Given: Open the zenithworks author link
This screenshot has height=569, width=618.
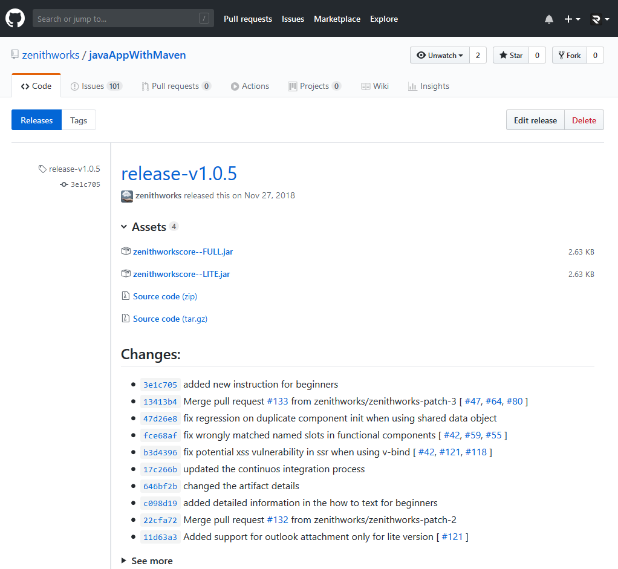Looking at the screenshot, I should [158, 195].
